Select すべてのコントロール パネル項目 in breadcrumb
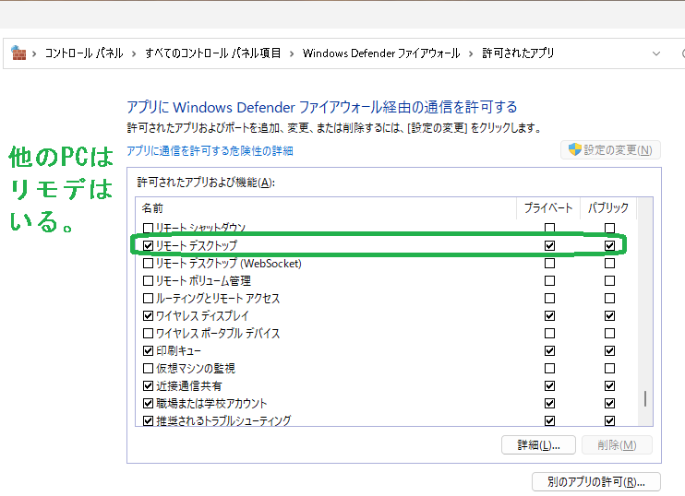The width and height of the screenshot is (685, 496). [212, 53]
